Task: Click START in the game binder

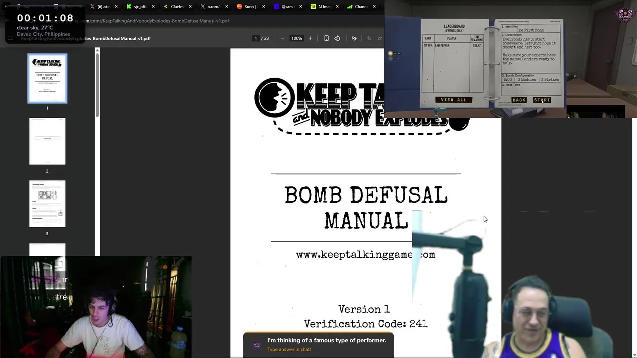Action: click(542, 100)
